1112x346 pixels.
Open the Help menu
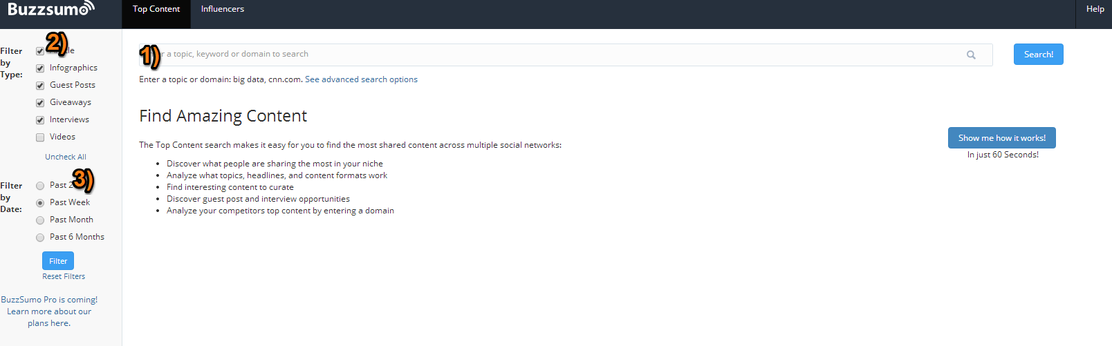tap(1095, 9)
